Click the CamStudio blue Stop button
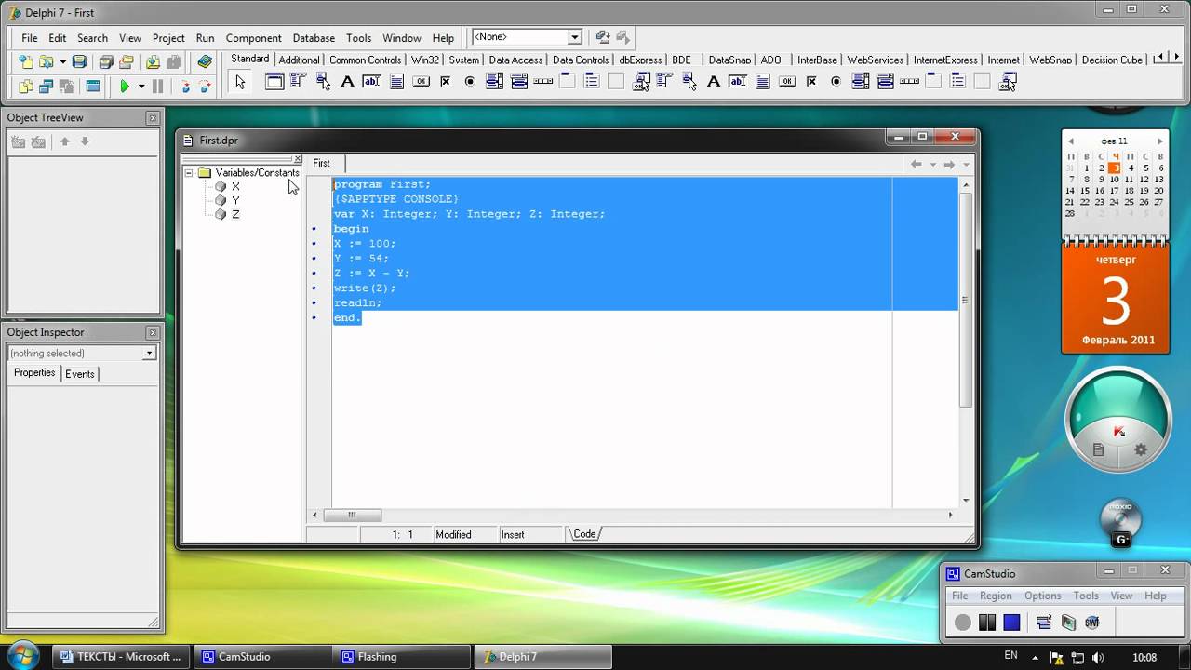This screenshot has width=1191, height=670. (1011, 623)
